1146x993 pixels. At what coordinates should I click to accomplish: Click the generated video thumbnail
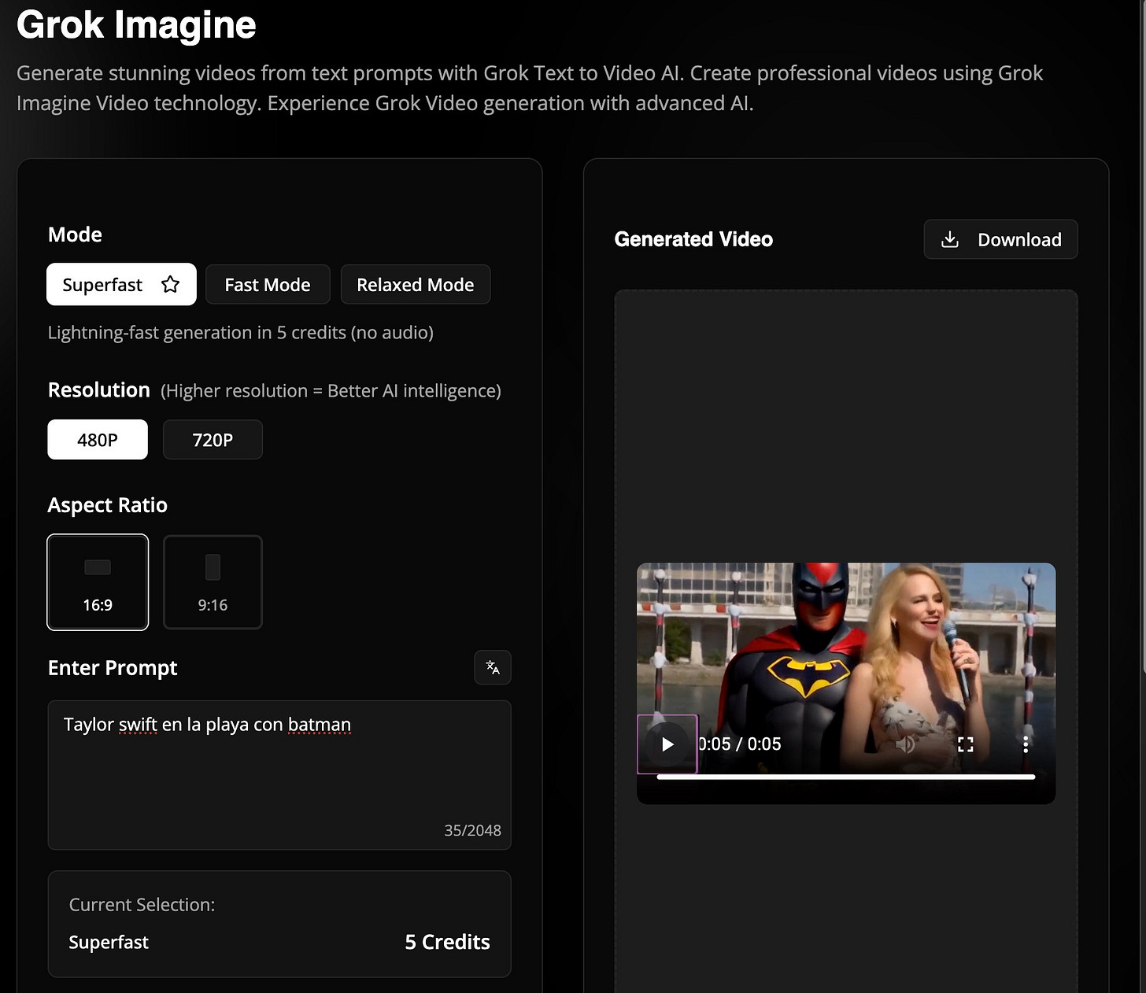click(x=846, y=683)
